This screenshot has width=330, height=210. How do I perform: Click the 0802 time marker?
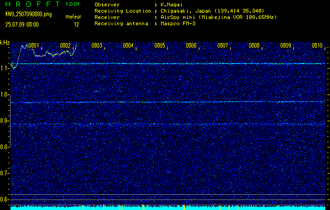[65, 46]
